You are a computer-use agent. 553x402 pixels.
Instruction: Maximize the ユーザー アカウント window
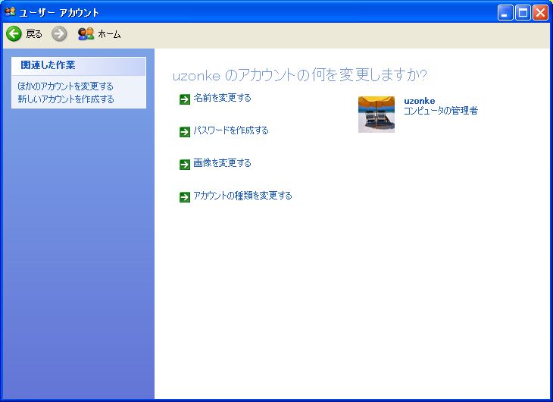(x=523, y=13)
